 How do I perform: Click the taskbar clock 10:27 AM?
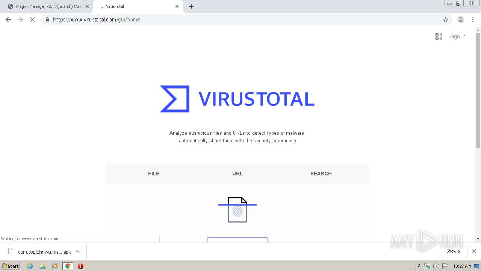(462, 266)
